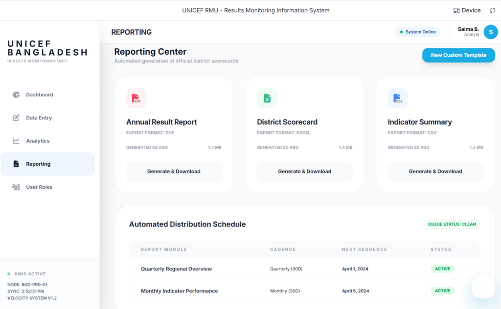Viewport: 501px width, 309px height.
Task: Open Saima B.'s profile avatar
Action: click(491, 31)
